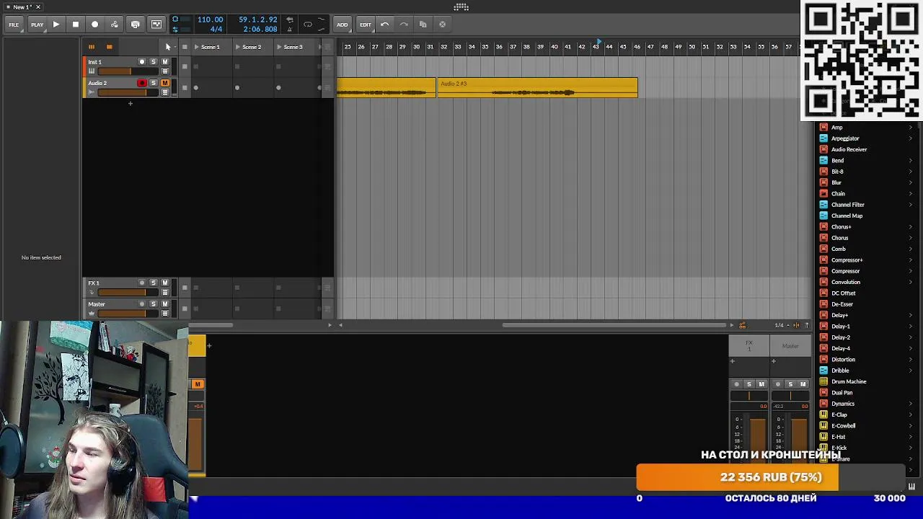Open Inst 1 track options icon
The height and width of the screenshot is (519, 923).
click(x=165, y=71)
